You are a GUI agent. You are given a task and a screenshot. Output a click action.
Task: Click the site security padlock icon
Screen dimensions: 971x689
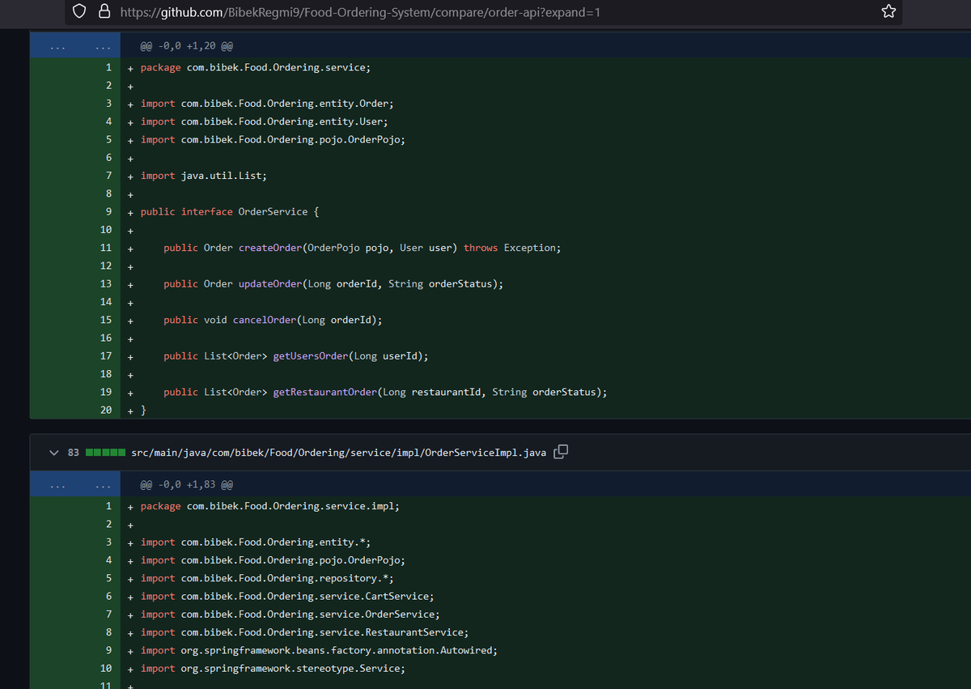pos(104,11)
